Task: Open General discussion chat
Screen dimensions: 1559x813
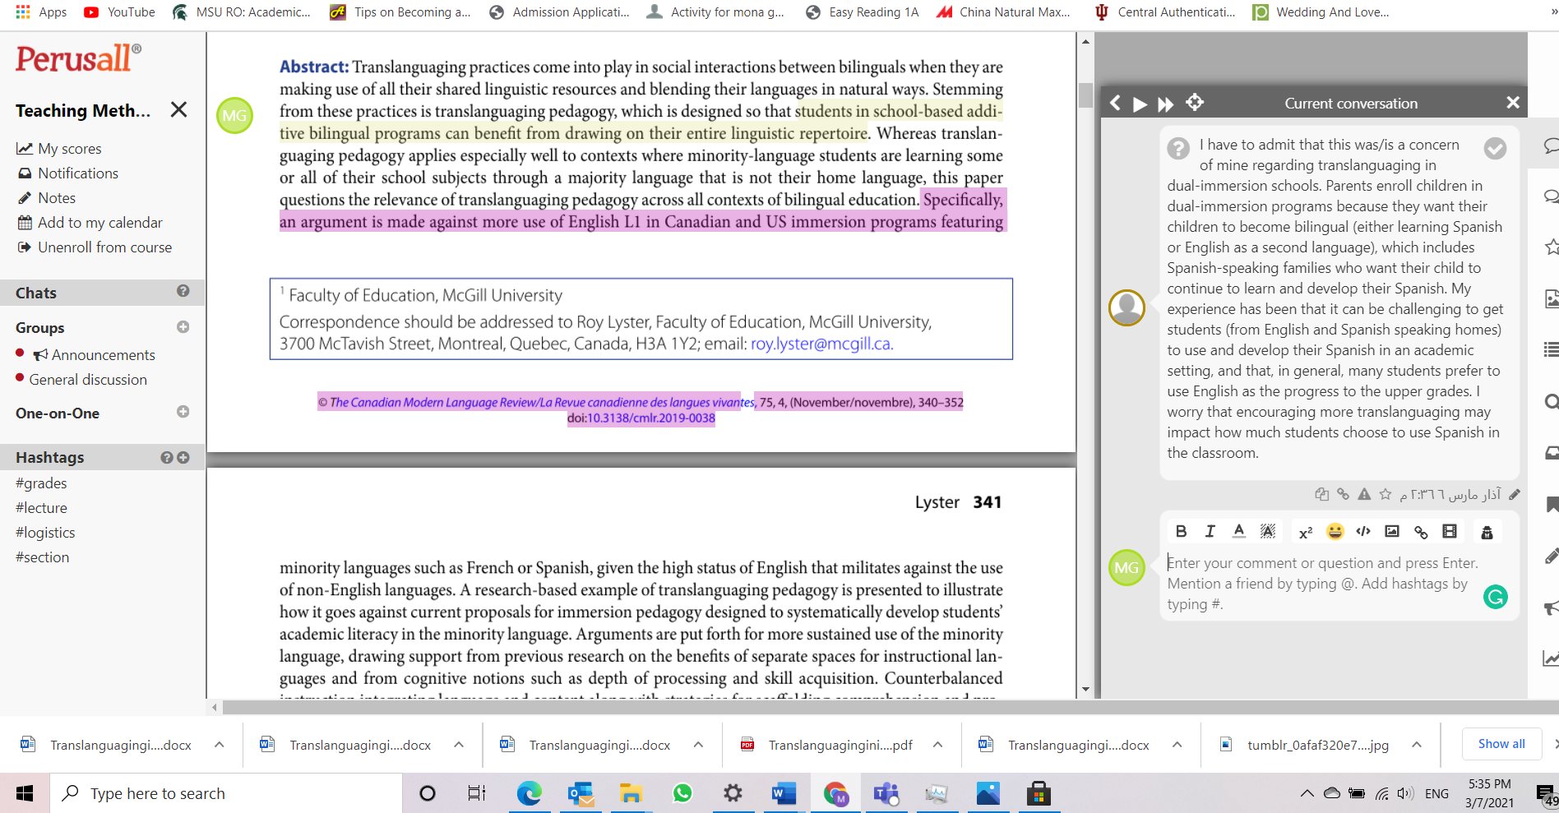Action: 88,380
